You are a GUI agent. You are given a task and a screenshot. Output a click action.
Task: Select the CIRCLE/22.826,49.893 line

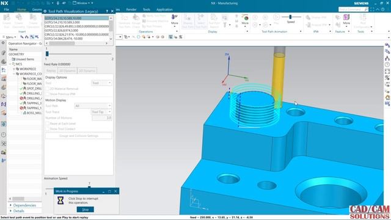(76, 26)
